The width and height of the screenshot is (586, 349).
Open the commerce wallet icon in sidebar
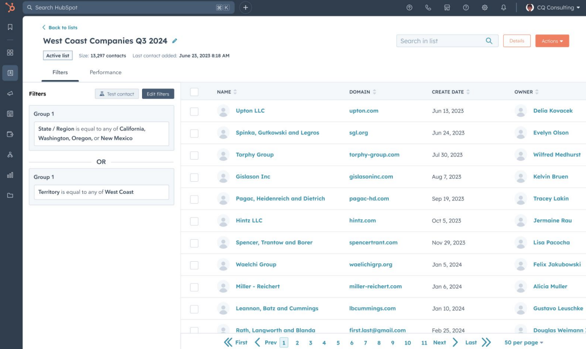(10, 134)
